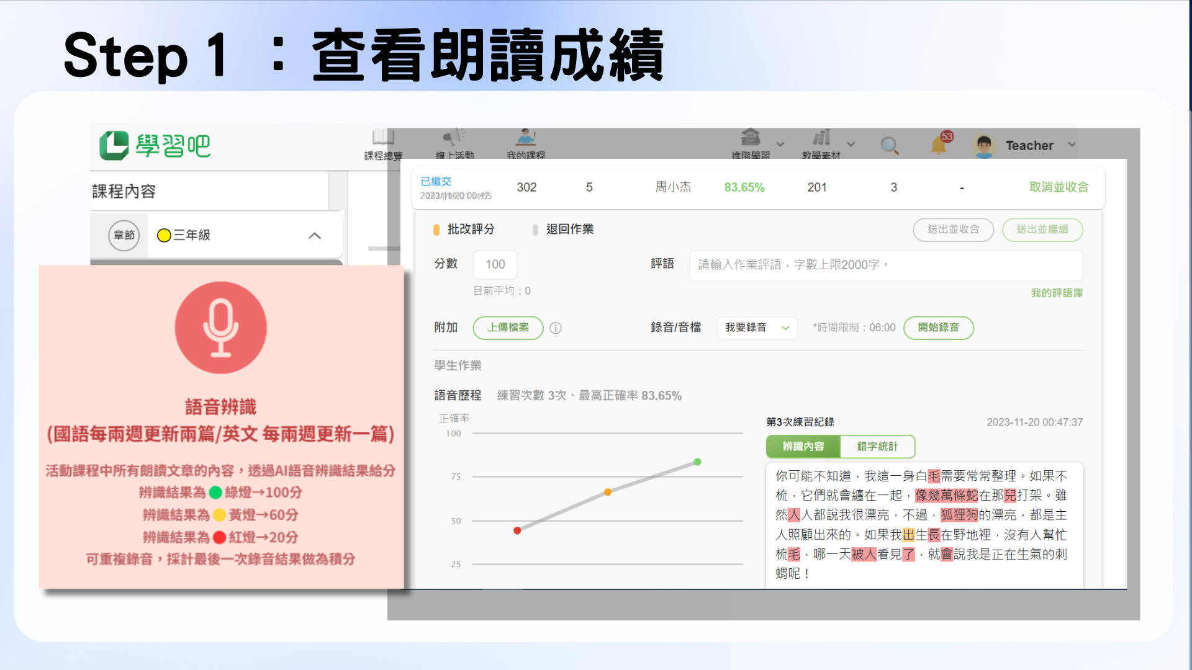Click the 送出並收合 button

click(953, 230)
